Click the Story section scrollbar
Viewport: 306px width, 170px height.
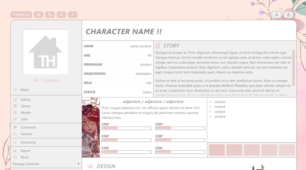pyautogui.click(x=293, y=68)
